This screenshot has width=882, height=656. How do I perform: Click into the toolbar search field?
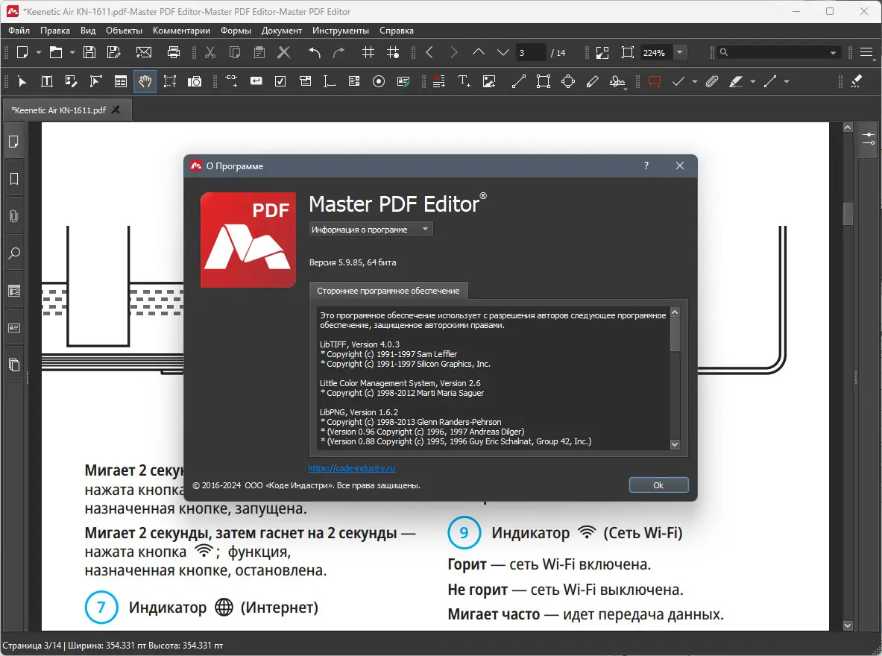pyautogui.click(x=779, y=52)
